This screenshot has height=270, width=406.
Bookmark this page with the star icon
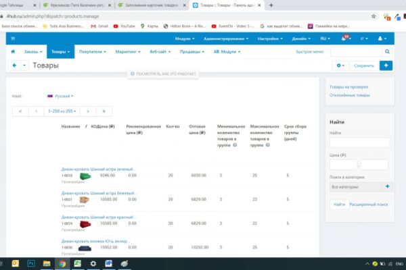[374, 16]
